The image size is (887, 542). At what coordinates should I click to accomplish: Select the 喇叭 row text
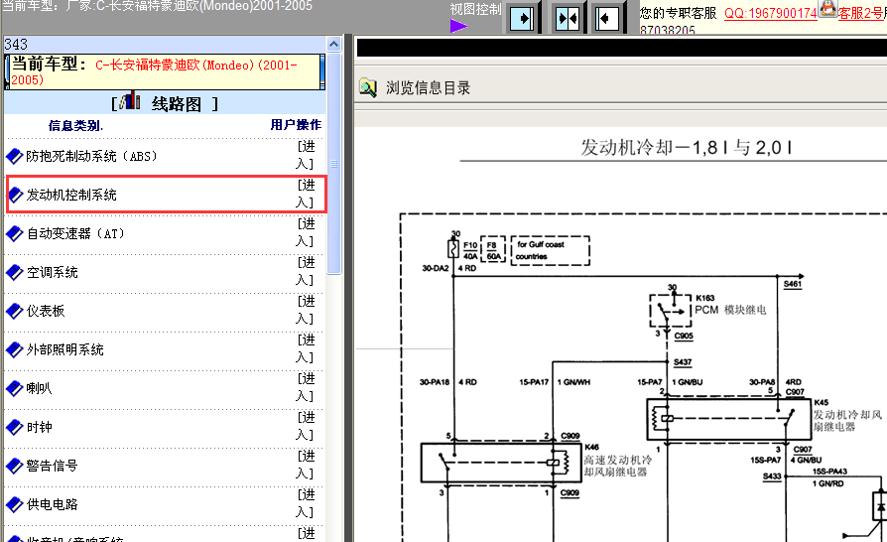pos(39,388)
